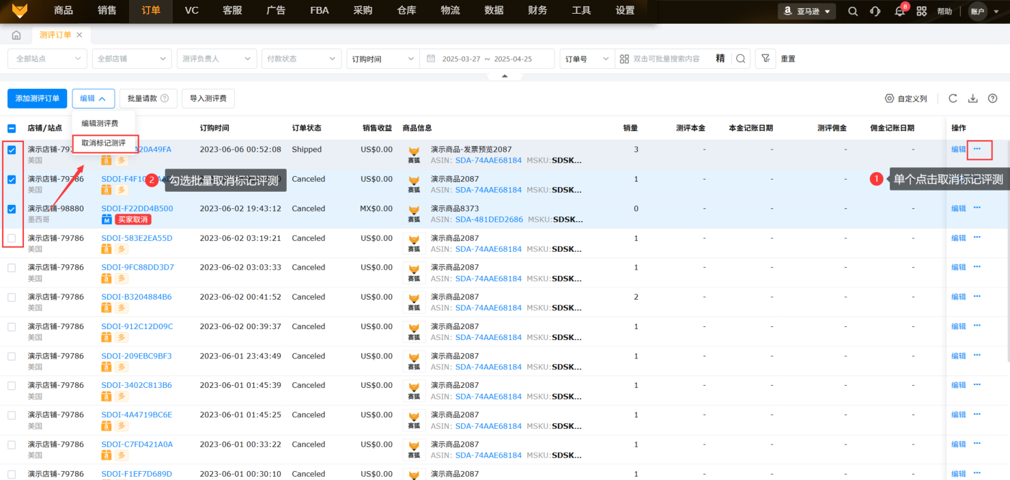Select 取消标记测评 from the edit menu
Image resolution: width=1010 pixels, height=480 pixels.
(104, 143)
